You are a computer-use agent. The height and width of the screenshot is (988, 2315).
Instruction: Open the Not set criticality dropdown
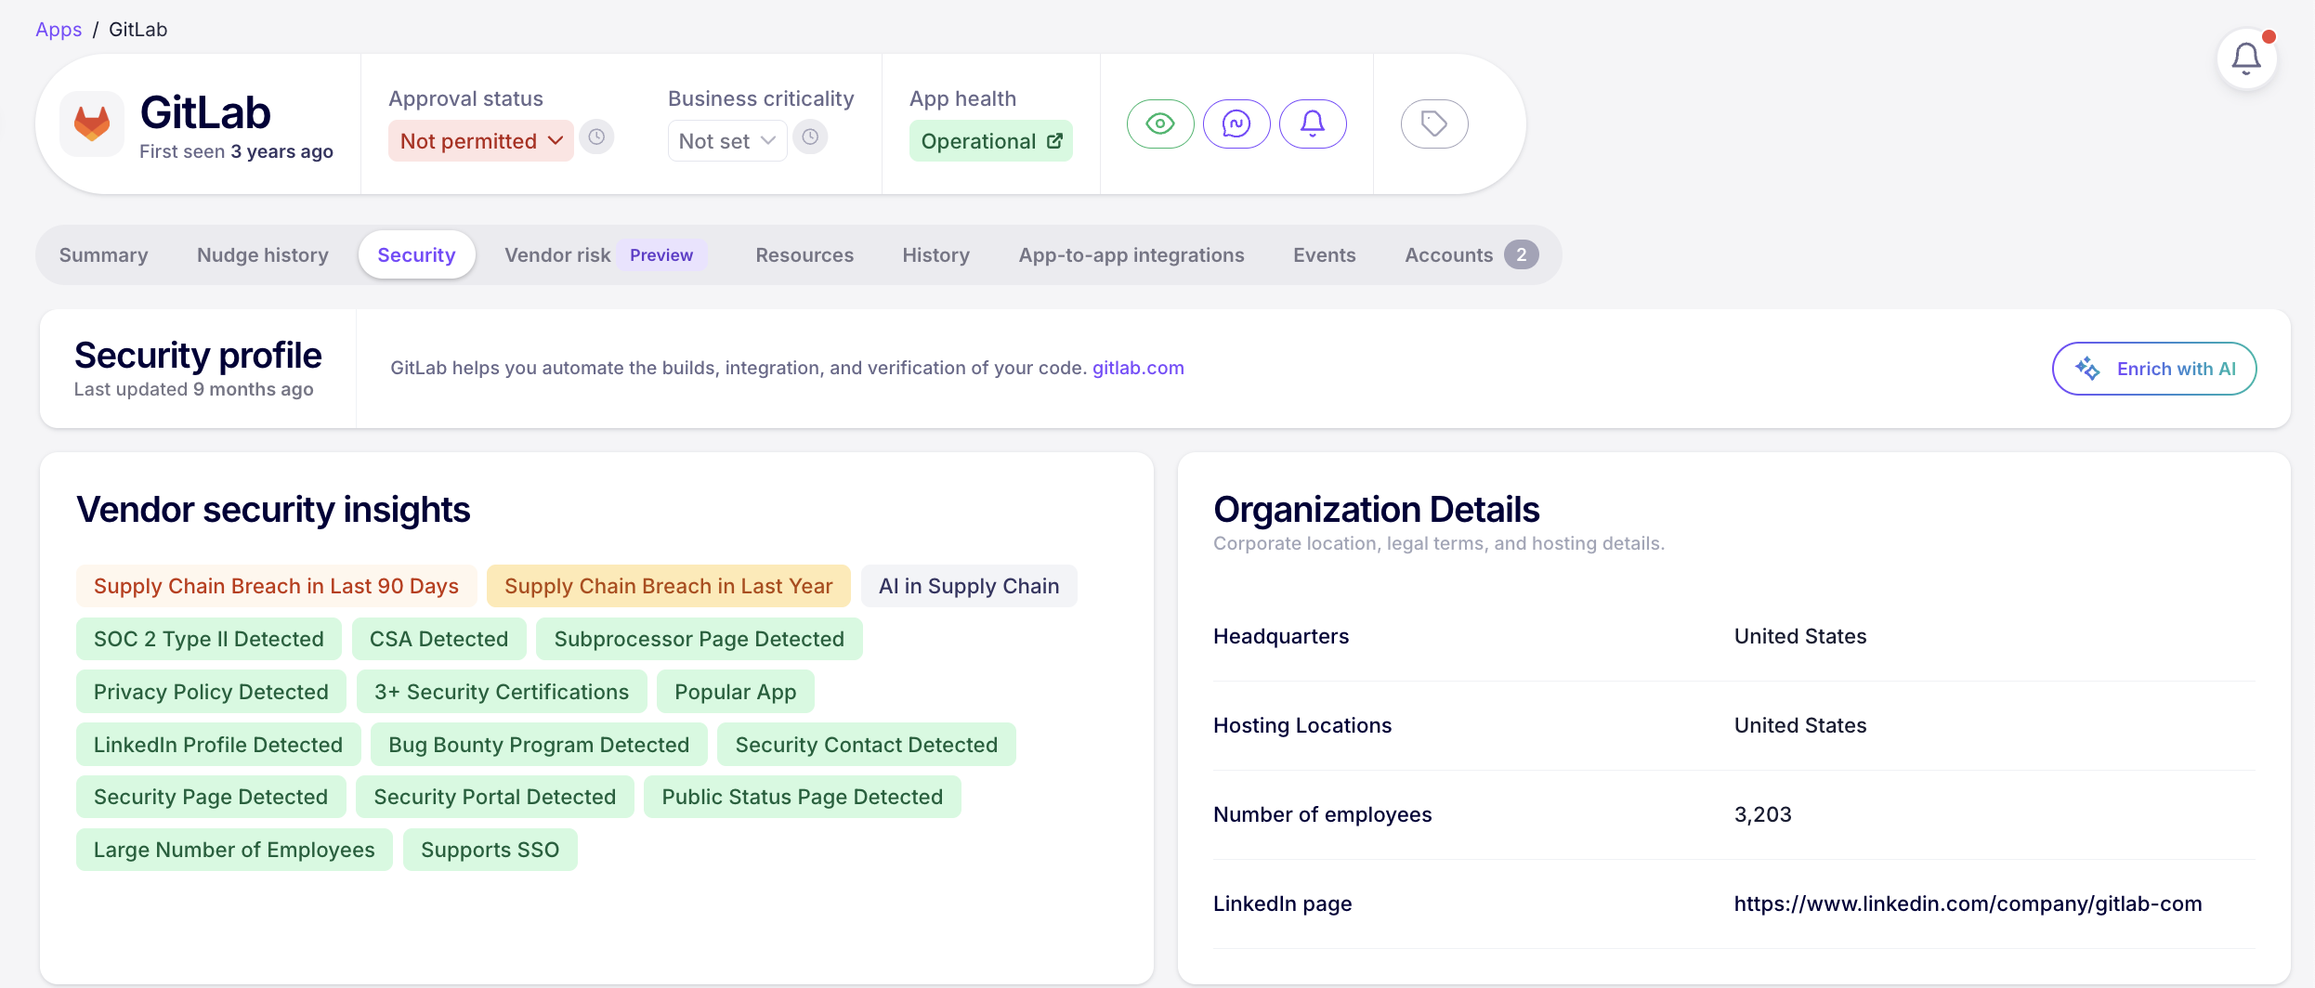(x=727, y=141)
